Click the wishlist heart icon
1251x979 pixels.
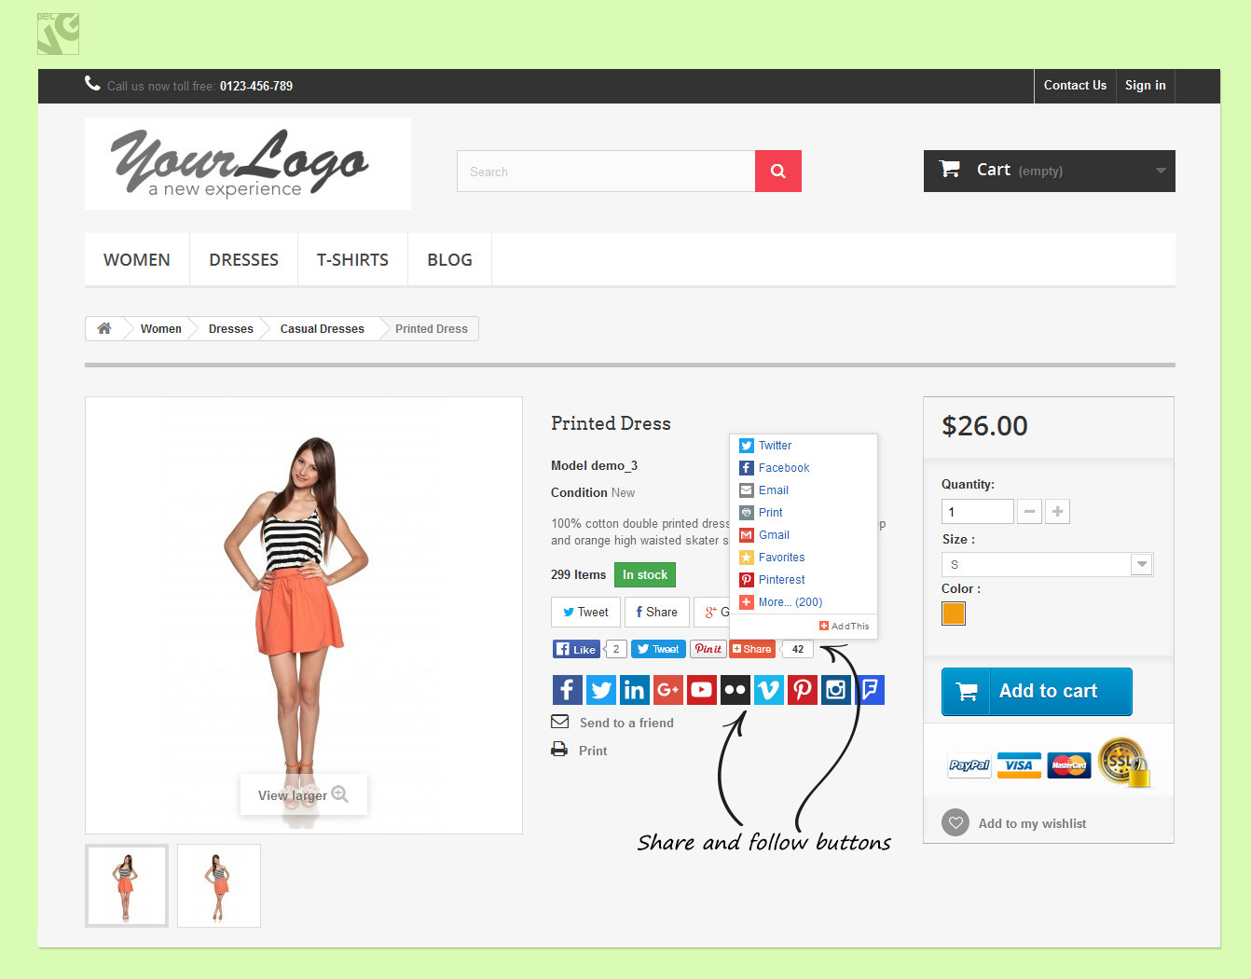955,822
